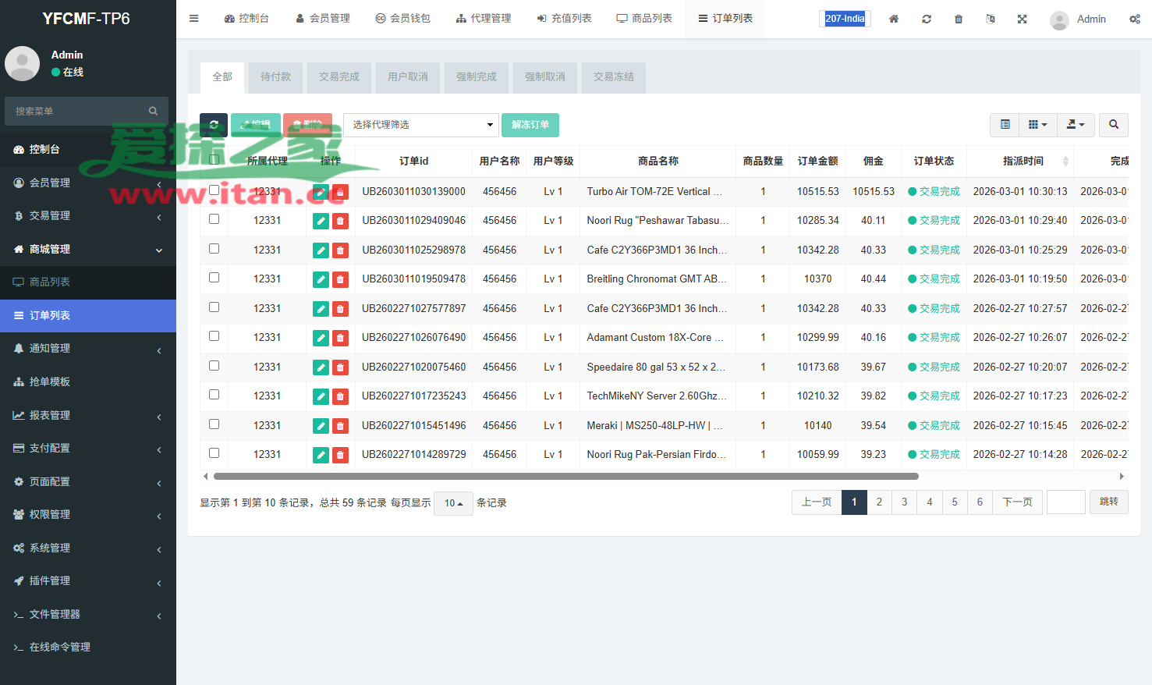This screenshot has height=685, width=1152.
Task: Expand the 会员管理 sidebar menu
Action: tap(88, 183)
